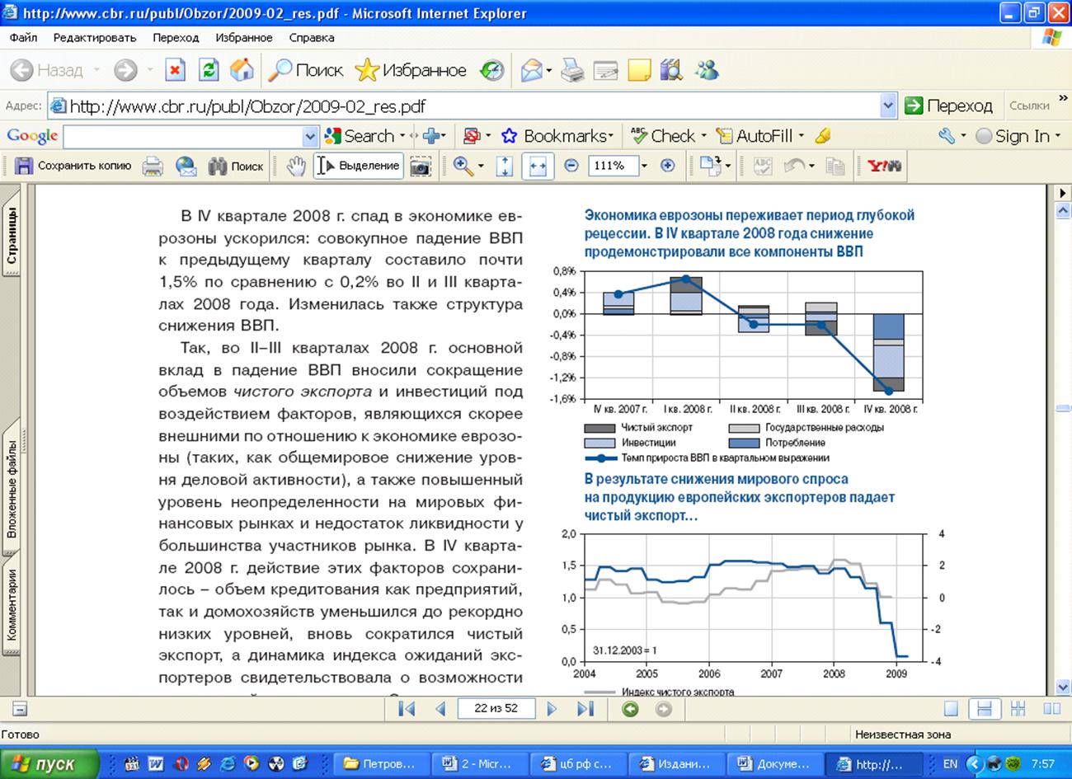Click the Snapshot camera tool
1072x779 pixels.
(421, 166)
